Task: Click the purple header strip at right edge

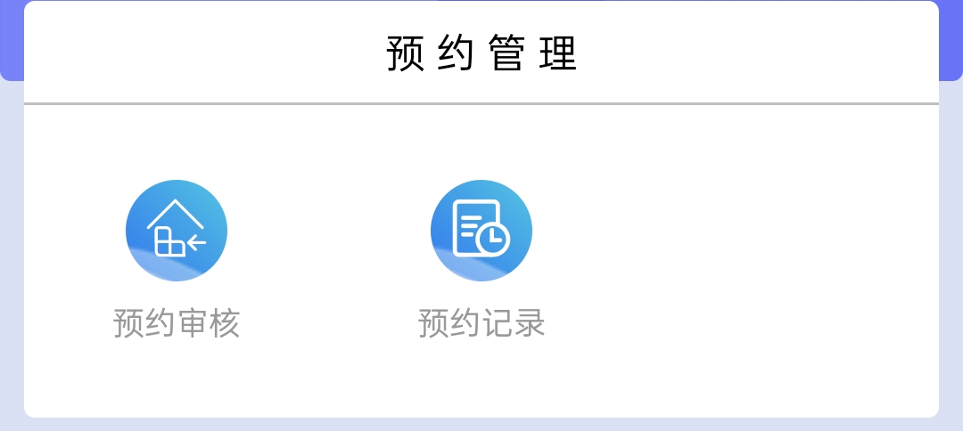Action: tap(951, 40)
